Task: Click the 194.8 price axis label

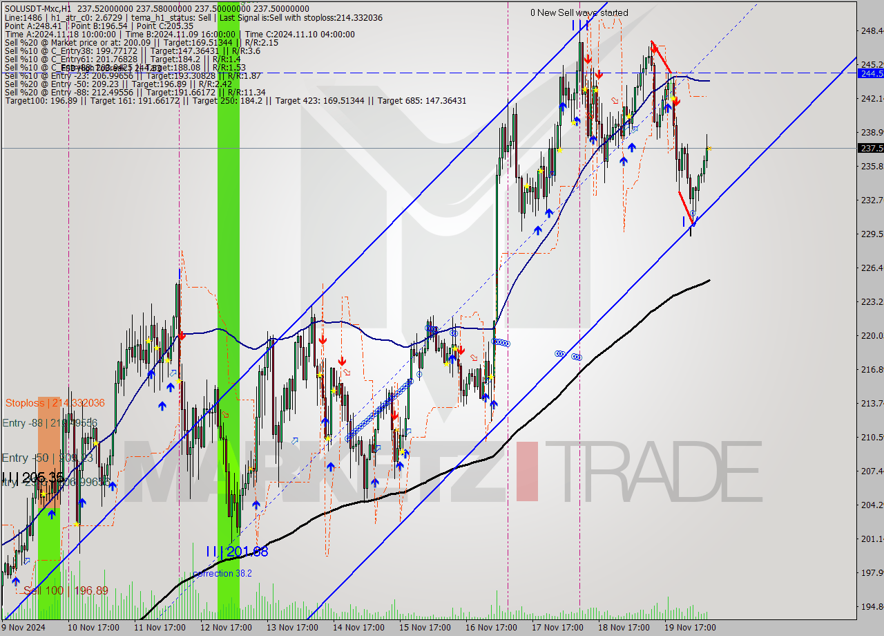Action: tap(871, 606)
